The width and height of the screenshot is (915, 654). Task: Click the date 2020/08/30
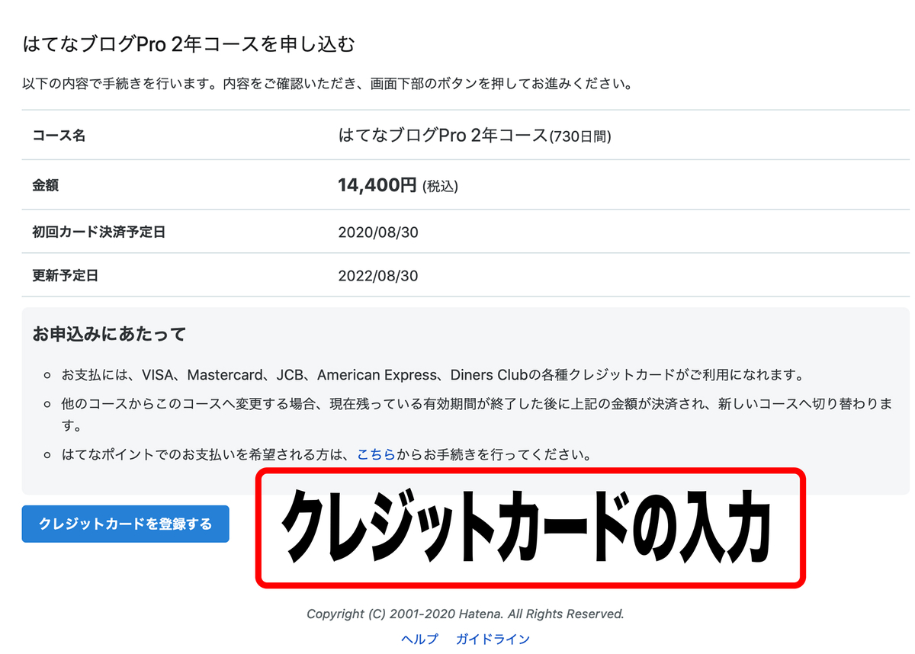coord(377,232)
